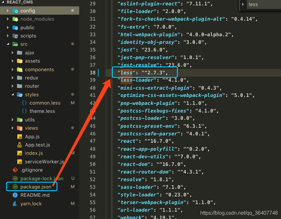Expand the node_modules folder arrow

click(8, 19)
